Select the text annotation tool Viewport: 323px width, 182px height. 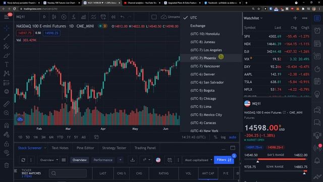(x=7, y=64)
